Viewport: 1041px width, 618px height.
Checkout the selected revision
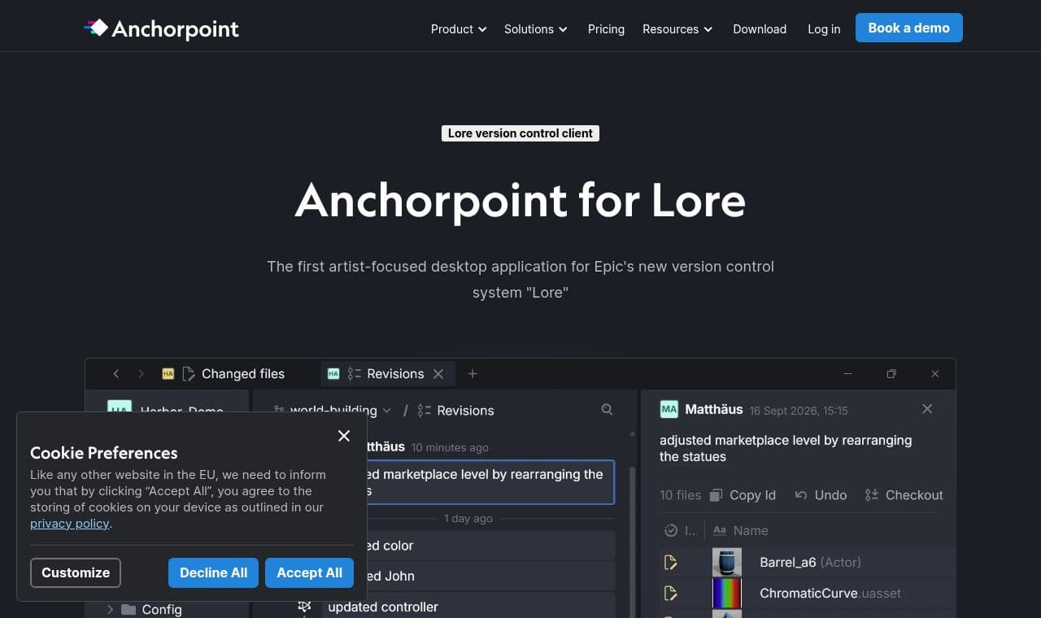coord(904,495)
